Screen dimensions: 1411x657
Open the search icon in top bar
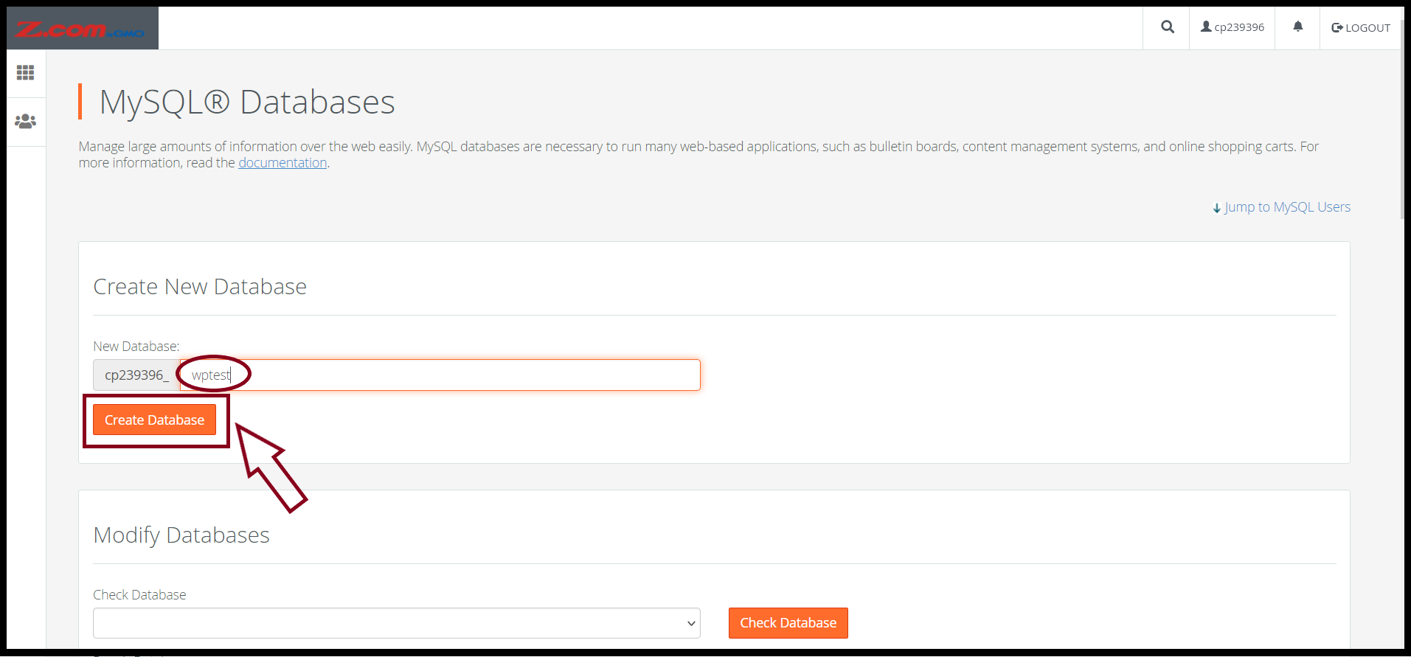click(1167, 27)
